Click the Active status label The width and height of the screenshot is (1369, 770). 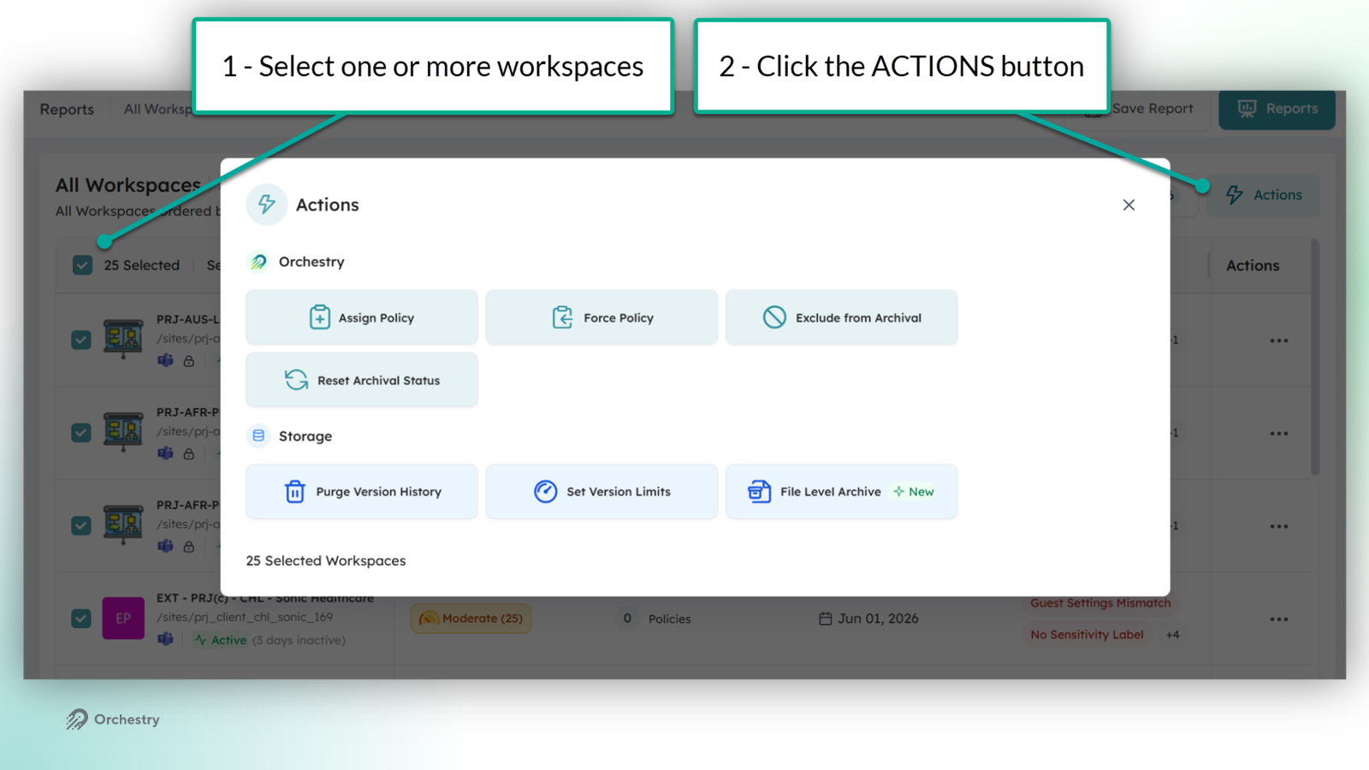tap(221, 640)
